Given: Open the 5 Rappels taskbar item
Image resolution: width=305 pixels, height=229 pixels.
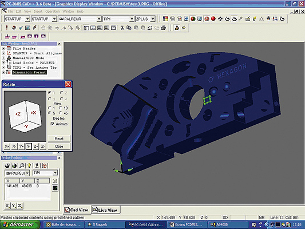Looking at the screenshot, I should click(x=105, y=225).
